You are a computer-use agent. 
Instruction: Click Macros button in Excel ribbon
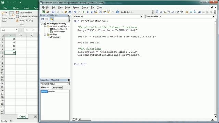(x=12, y=16)
